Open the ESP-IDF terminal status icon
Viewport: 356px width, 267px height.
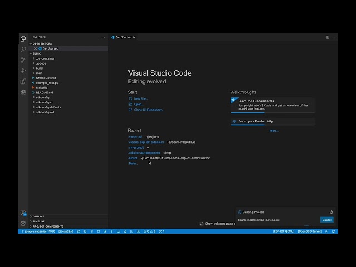point(132,231)
